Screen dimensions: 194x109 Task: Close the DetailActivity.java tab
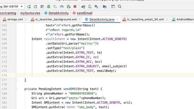click(x=117, y=19)
